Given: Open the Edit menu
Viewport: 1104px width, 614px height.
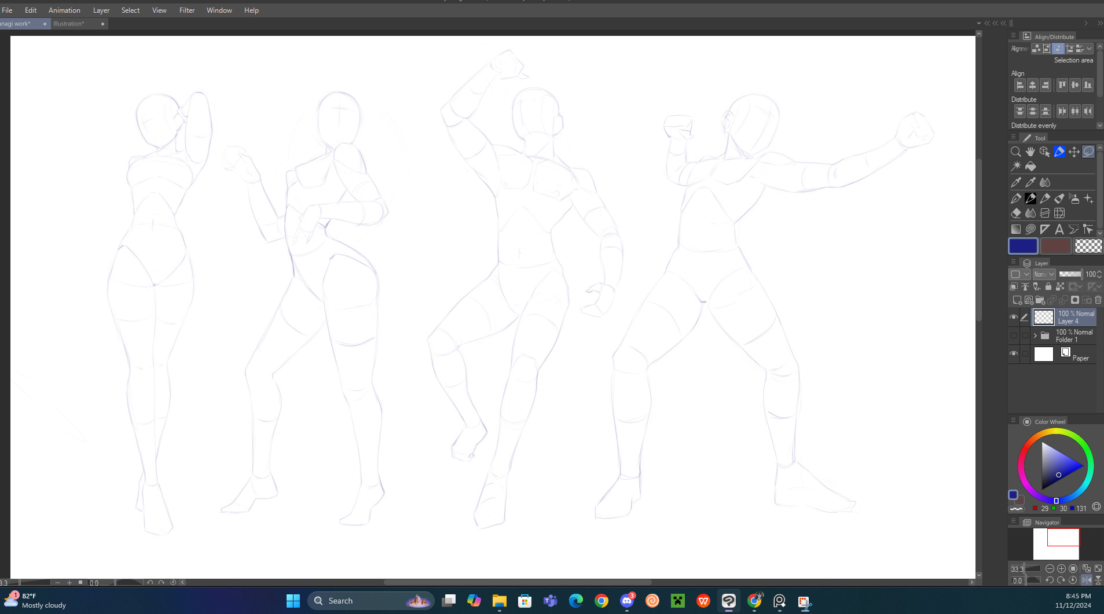Looking at the screenshot, I should pos(31,10).
